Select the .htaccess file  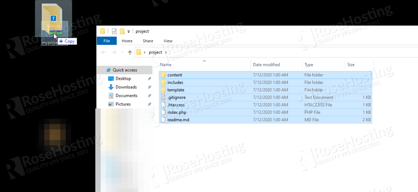click(x=265, y=105)
